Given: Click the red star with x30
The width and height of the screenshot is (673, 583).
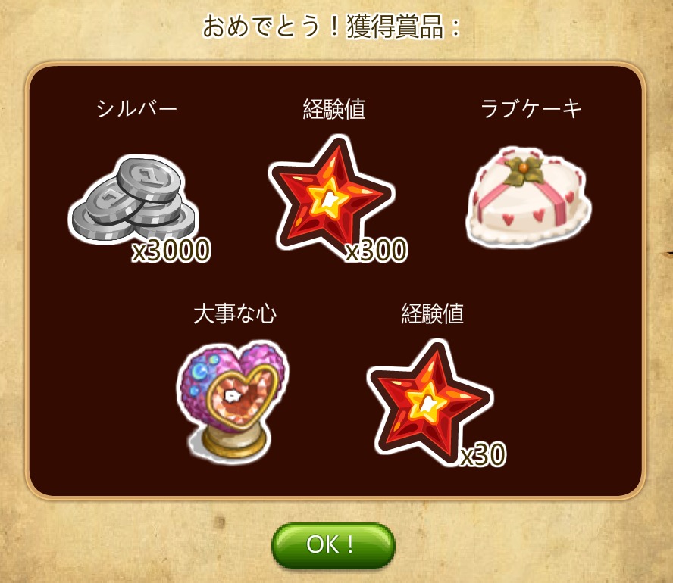Looking at the screenshot, I should pos(429,401).
